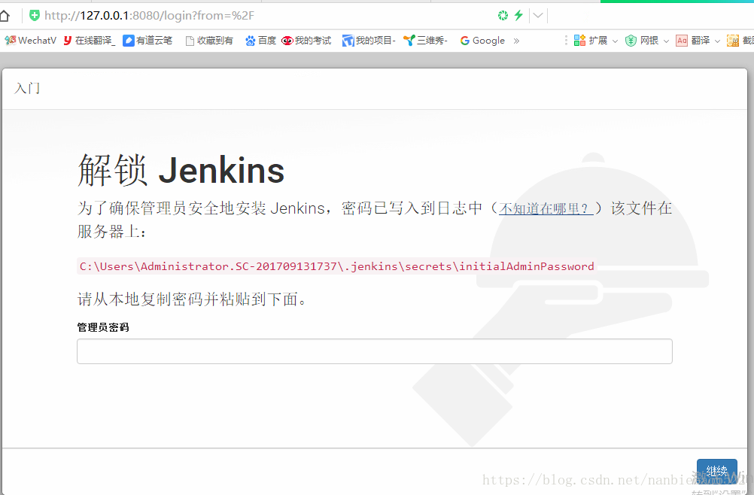Screen dimensions: 754x495
Task: Open the 网银 dropdown arrow
Action: [x=666, y=41]
